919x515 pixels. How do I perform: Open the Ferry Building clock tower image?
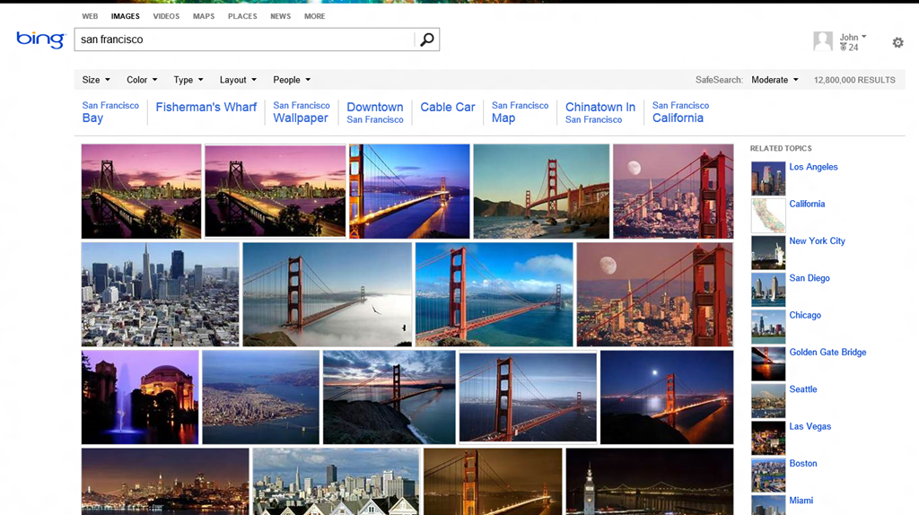click(650, 482)
